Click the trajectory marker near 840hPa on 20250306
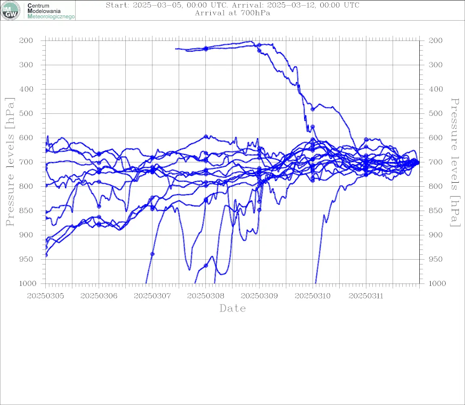The height and width of the screenshot is (405, 465). pos(99,206)
